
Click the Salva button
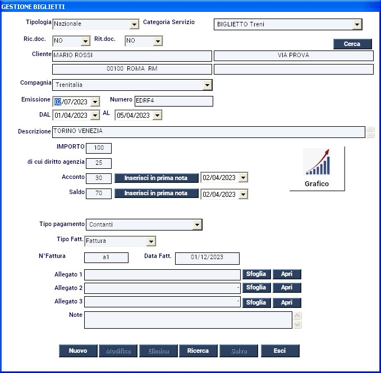[x=238, y=351]
